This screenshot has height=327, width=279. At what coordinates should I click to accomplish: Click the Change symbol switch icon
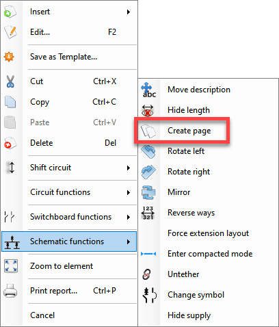point(150,295)
